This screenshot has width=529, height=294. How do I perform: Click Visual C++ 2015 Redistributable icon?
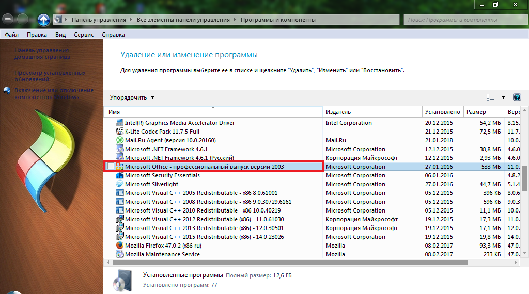(x=119, y=236)
